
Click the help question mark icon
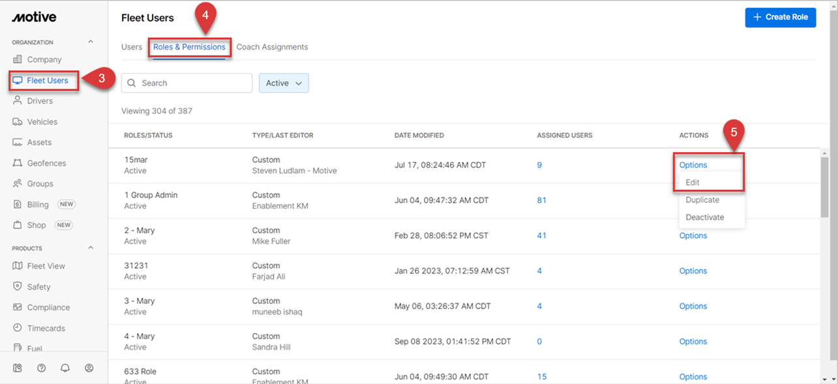pos(42,368)
